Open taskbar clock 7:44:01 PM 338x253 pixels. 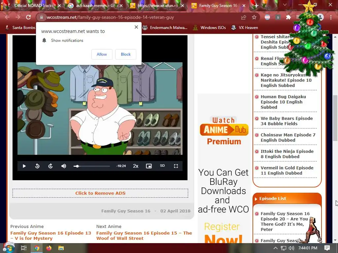(x=308, y=248)
